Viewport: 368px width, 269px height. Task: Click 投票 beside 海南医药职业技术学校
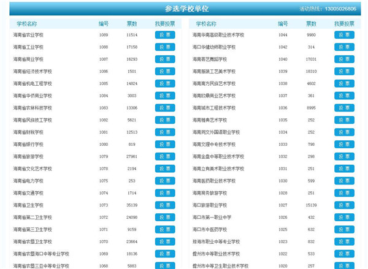(x=344, y=181)
